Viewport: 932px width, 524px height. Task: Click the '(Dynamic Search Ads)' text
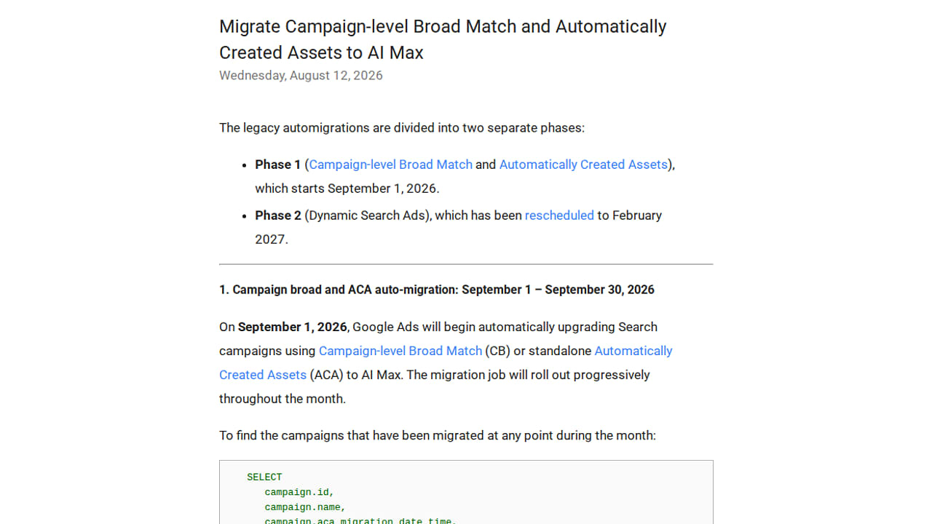[368, 215]
